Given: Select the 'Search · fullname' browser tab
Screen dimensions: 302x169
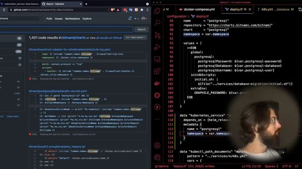Looking at the screenshot, I should 62,4.
